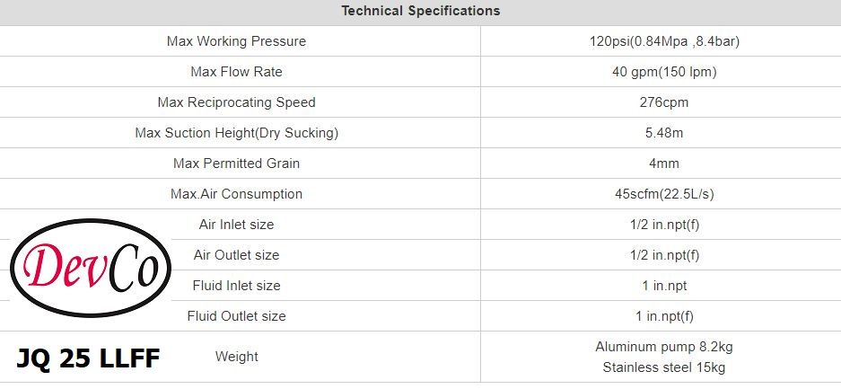The width and height of the screenshot is (841, 389).
Task: Click the Max Suction Height label
Action: tap(236, 133)
